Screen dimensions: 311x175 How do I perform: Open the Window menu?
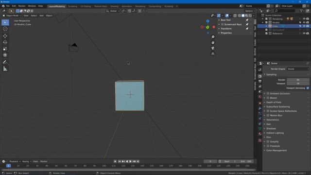pyautogui.click(x=32, y=6)
